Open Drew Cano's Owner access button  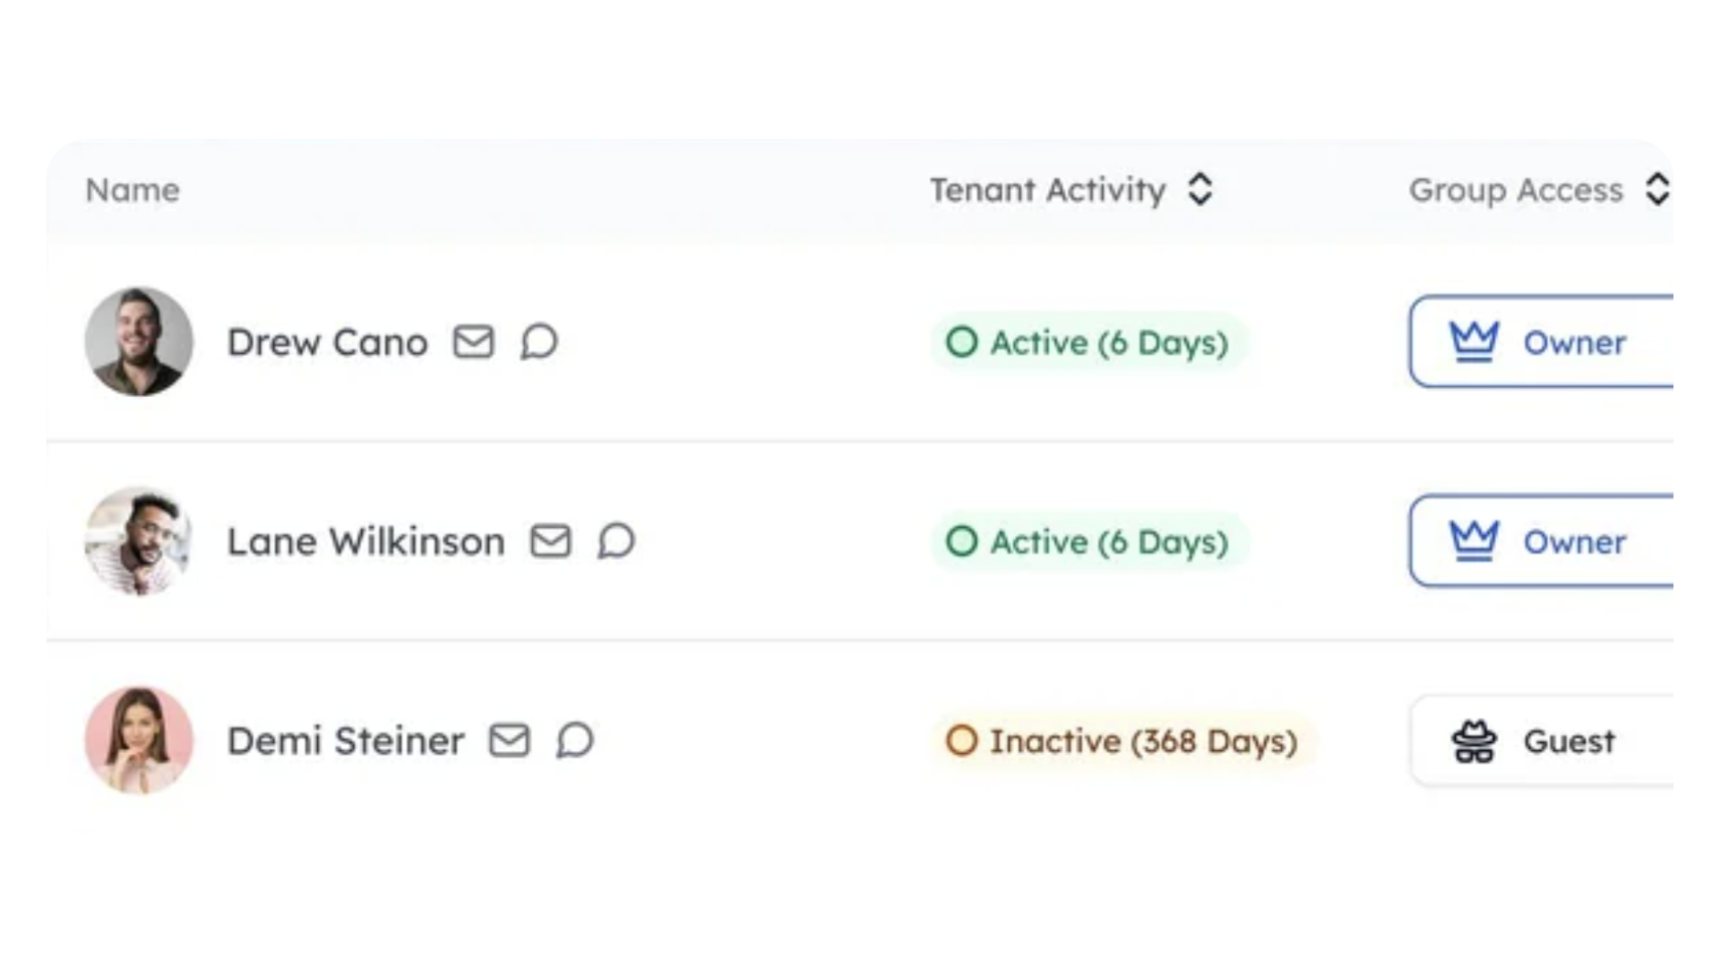pos(1541,341)
